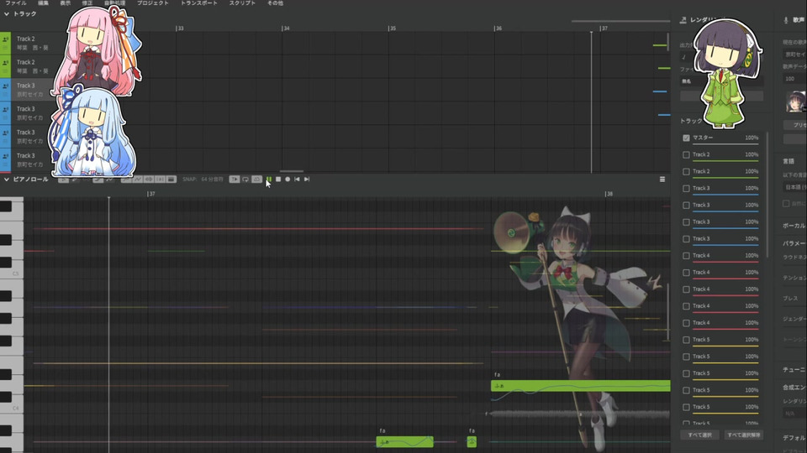Viewport: 807px width, 453px height.
Task: Check the first Track 3 render checkbox
Action: [x=686, y=189]
